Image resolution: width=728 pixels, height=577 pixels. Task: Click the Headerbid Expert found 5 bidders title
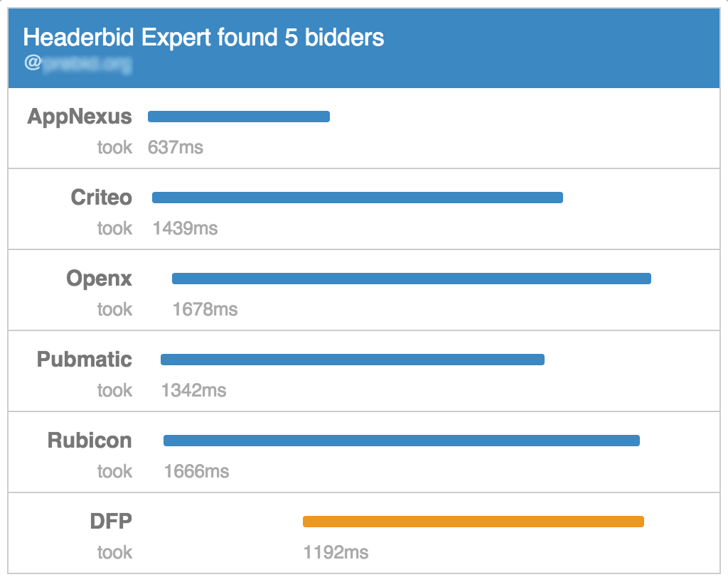coord(203,38)
